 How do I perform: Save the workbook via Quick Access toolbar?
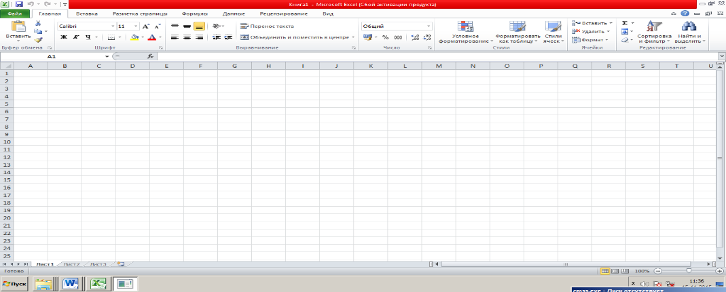pos(19,3)
